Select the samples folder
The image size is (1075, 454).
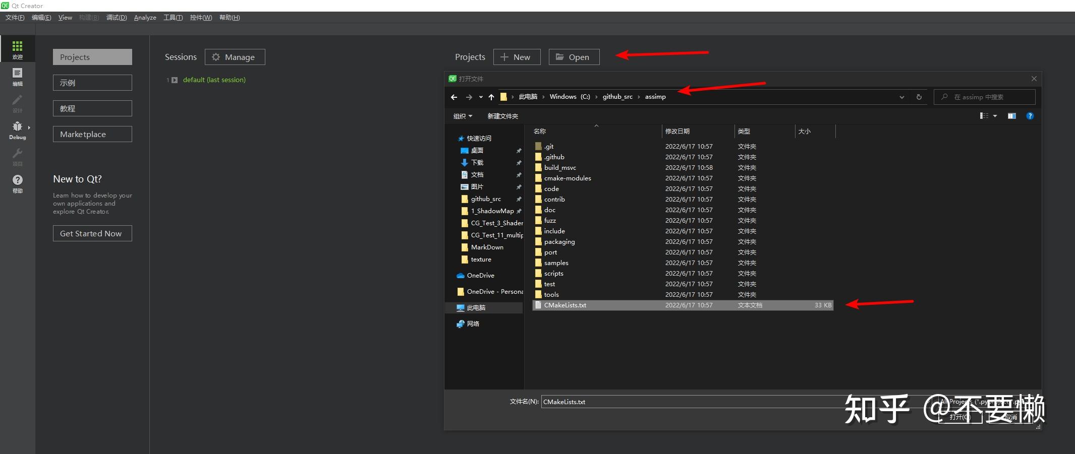coord(556,263)
